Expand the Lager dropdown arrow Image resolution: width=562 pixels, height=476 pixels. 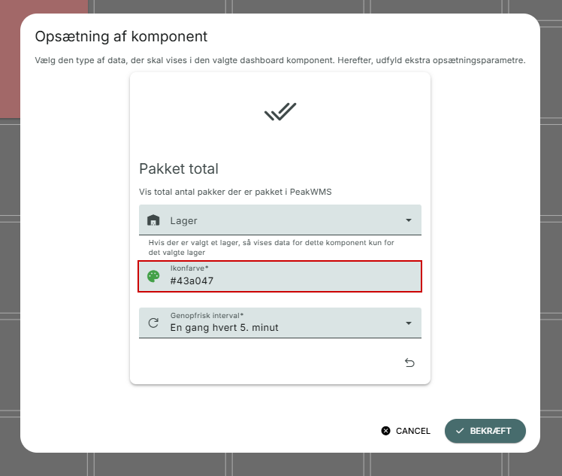(x=409, y=220)
